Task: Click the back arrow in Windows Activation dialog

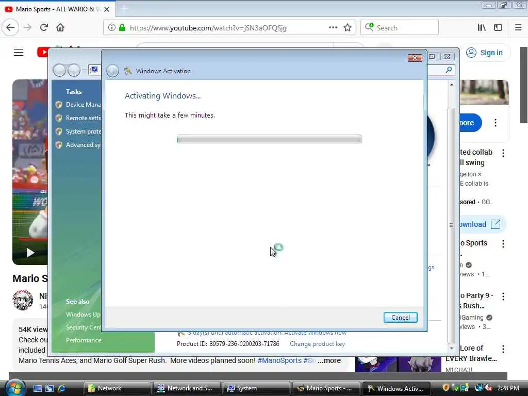Action: click(x=112, y=71)
